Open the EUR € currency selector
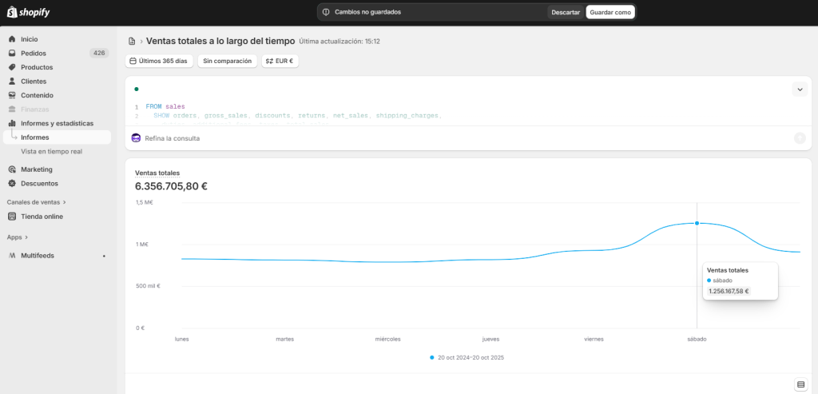This screenshot has height=394, width=818. [x=280, y=61]
